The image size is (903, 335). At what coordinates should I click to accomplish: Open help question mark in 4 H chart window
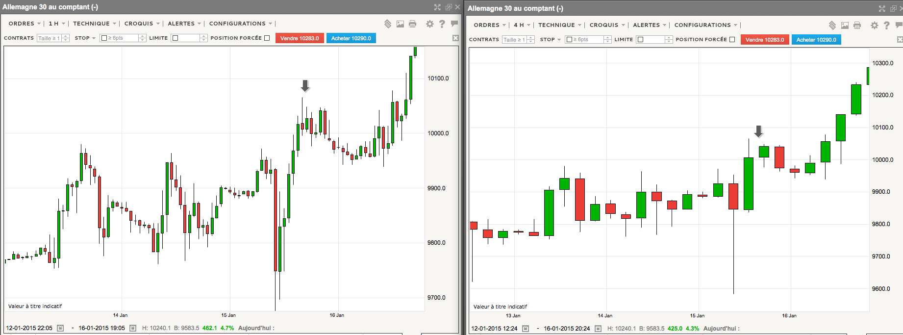point(887,26)
